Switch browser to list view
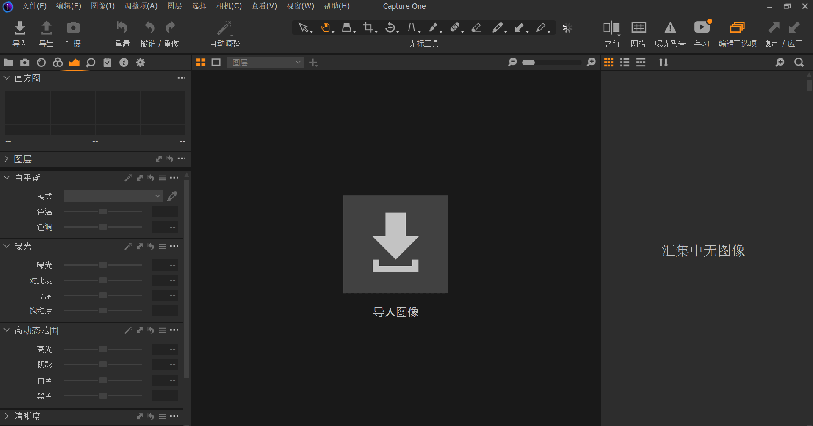The height and width of the screenshot is (426, 813). (625, 62)
